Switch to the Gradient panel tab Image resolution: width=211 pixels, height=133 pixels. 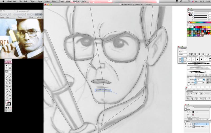coord(198,77)
